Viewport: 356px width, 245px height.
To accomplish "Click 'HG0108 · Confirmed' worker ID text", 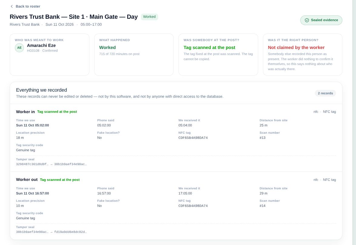I will [42, 51].
